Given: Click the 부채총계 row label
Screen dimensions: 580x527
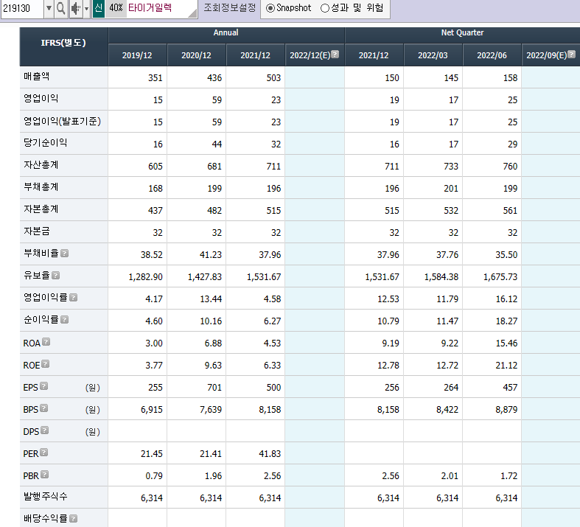Looking at the screenshot, I should pos(41,187).
